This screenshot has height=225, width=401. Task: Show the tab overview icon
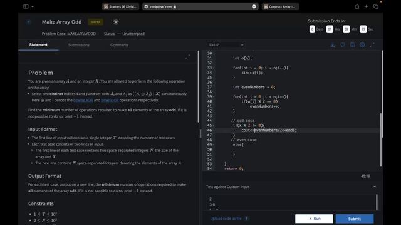coord(376,7)
